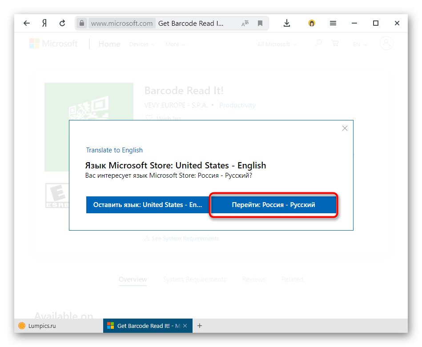Add to Wish list with heart icon

[163, 118]
